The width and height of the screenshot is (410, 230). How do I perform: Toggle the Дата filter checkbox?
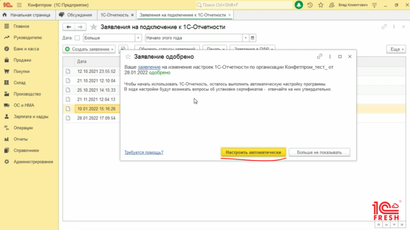(x=77, y=38)
